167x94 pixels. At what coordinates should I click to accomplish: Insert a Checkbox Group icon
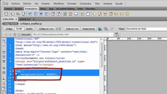[36, 14]
